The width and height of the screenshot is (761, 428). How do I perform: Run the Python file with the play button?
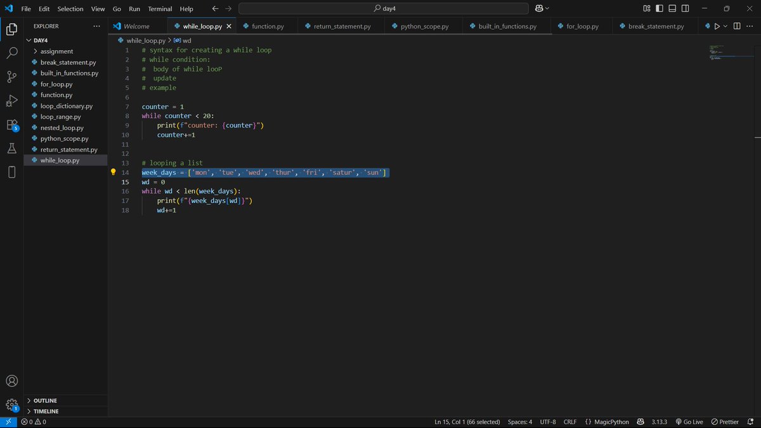[717, 26]
